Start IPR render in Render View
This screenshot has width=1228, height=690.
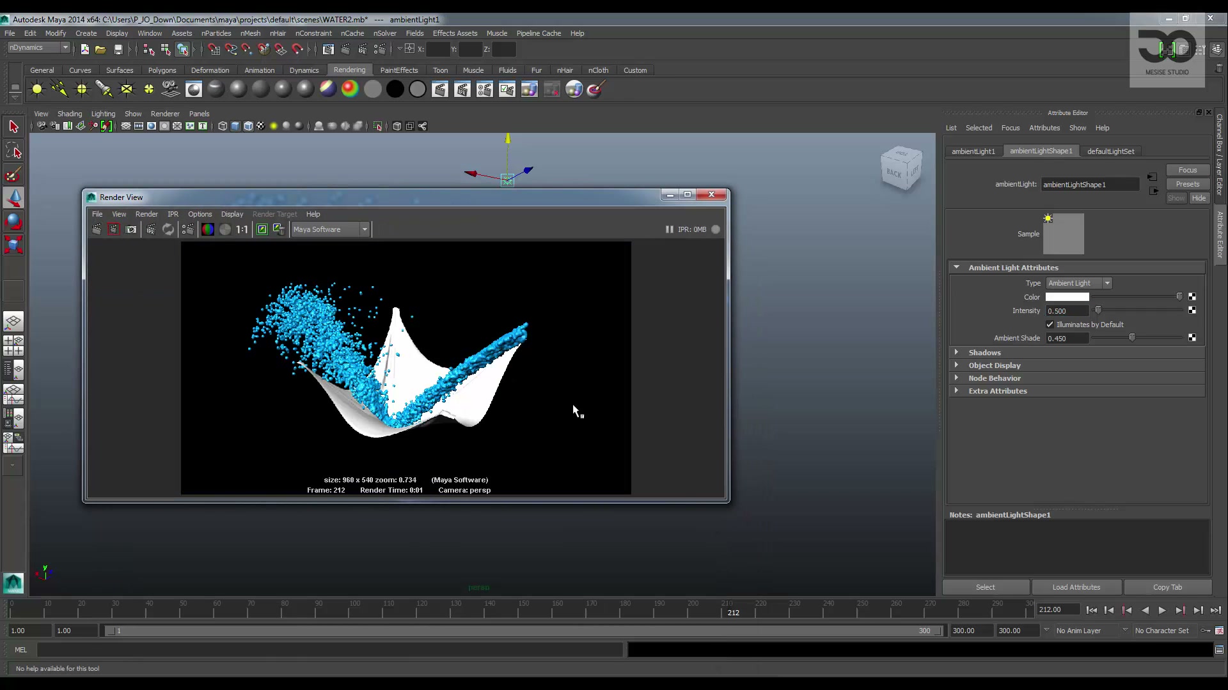[x=151, y=229]
